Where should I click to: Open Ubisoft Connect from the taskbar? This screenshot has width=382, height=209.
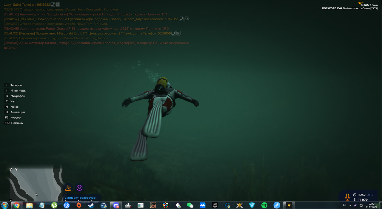(66, 205)
